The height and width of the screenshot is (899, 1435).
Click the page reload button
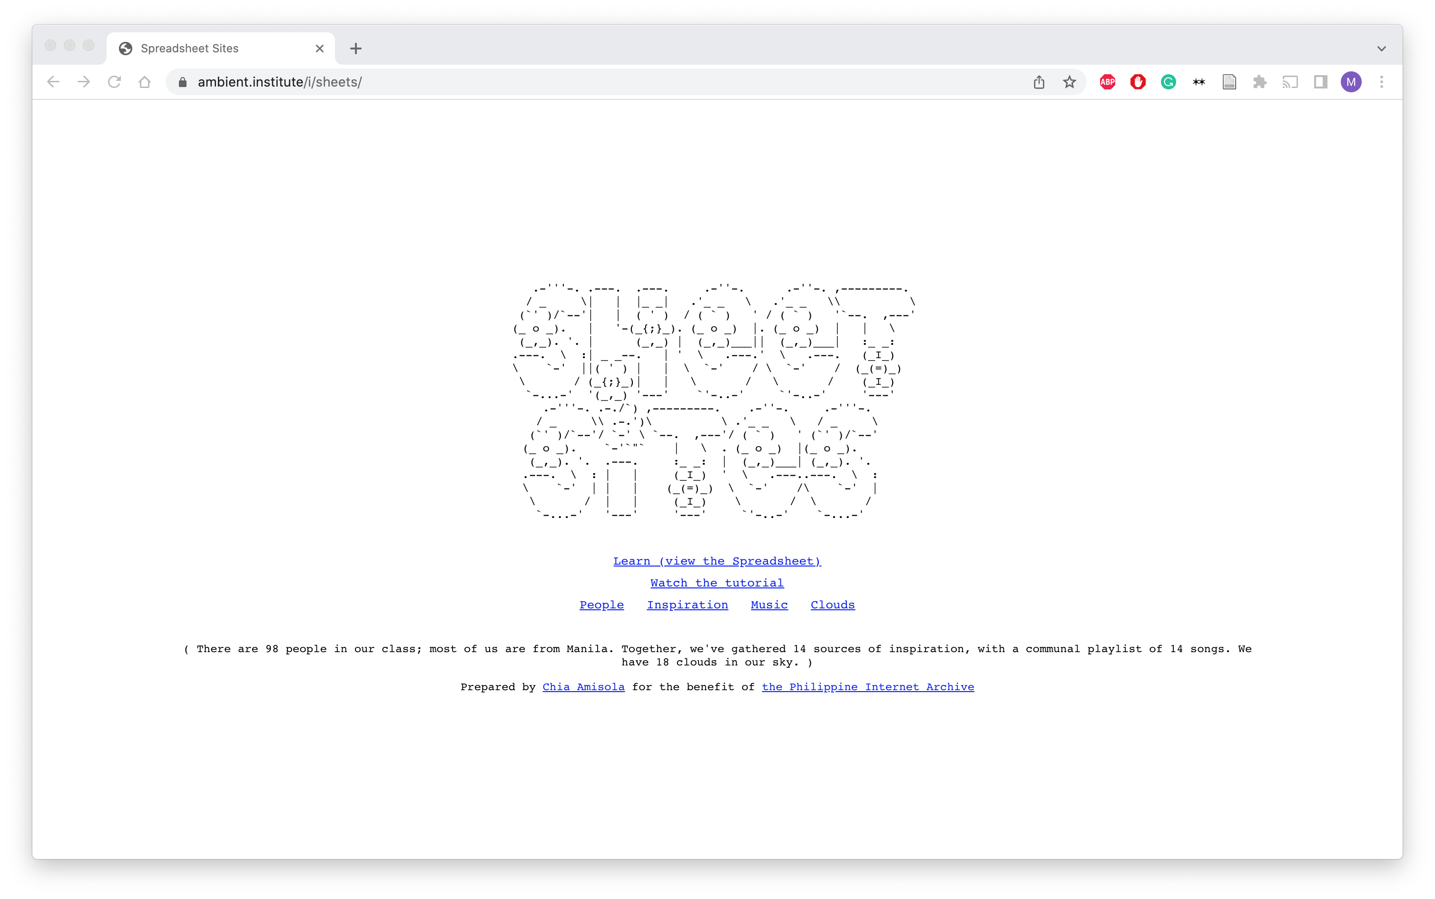pyautogui.click(x=115, y=82)
